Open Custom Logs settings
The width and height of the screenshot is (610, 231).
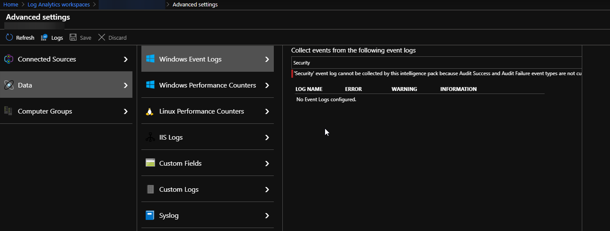[x=208, y=189]
